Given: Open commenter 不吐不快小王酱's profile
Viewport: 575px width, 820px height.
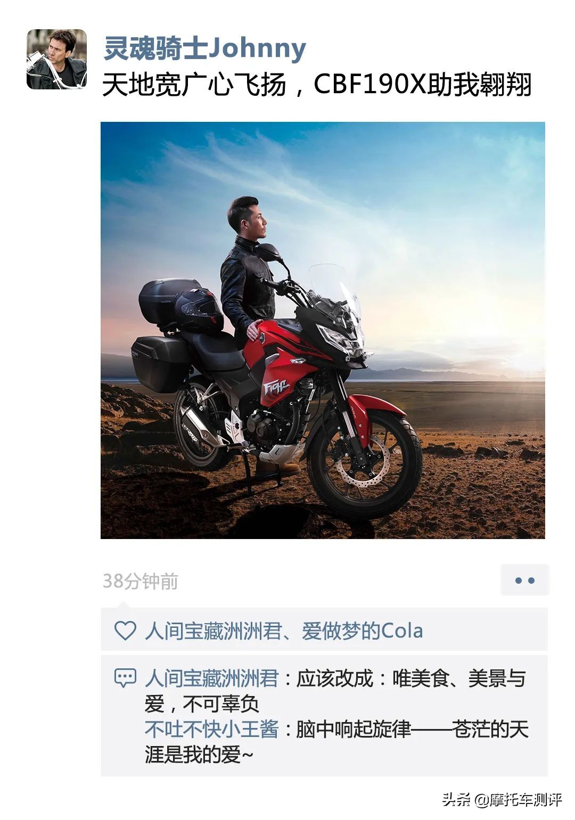Looking at the screenshot, I should 211,729.
